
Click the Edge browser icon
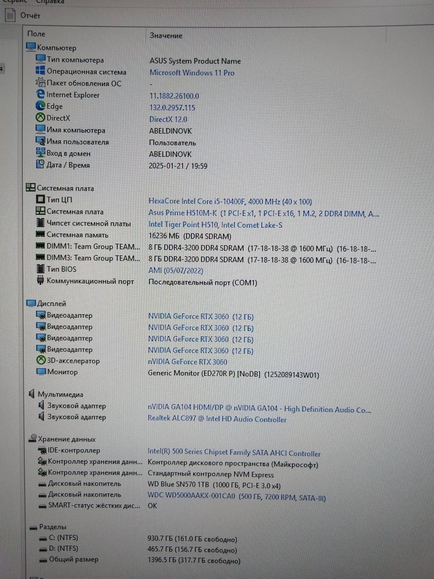point(40,106)
